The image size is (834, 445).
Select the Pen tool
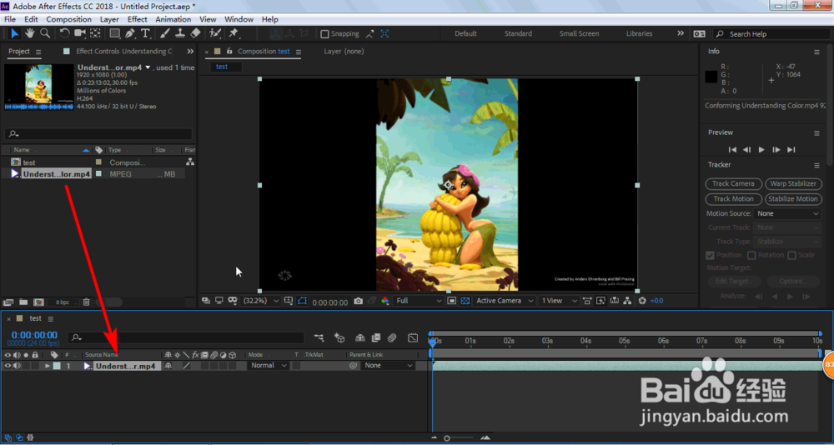[130, 33]
